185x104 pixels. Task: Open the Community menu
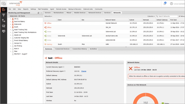tap(98, 9)
